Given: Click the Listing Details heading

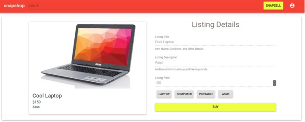Looking at the screenshot, I should tap(216, 25).
